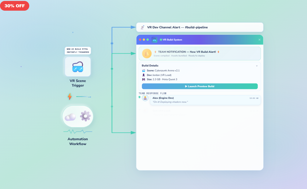This screenshot has width=307, height=189.
Task: Collapse the Build Details section chevron
Action: (257, 66)
